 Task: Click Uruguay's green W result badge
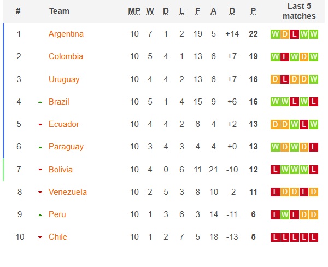click(x=313, y=79)
